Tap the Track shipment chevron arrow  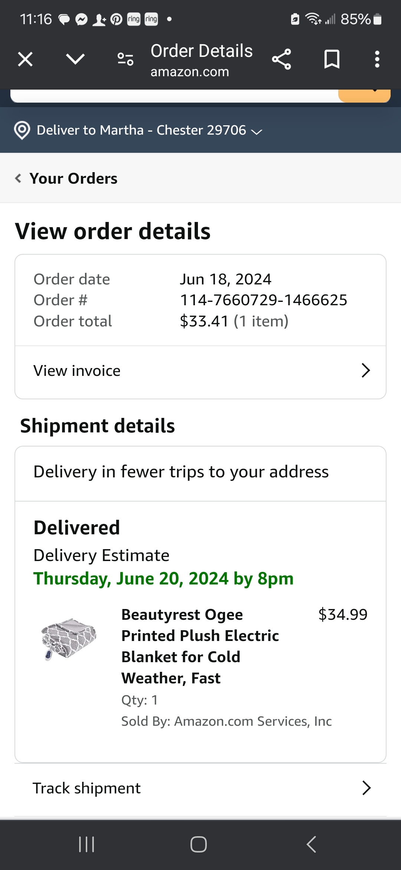tap(366, 788)
